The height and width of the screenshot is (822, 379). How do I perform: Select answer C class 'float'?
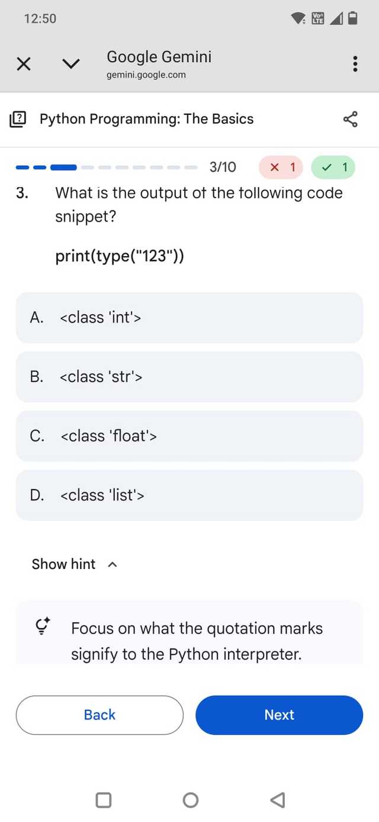pos(189,436)
